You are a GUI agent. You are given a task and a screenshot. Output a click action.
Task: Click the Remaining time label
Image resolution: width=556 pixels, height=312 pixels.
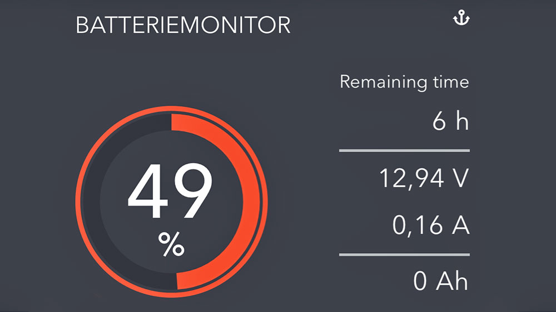coord(404,82)
